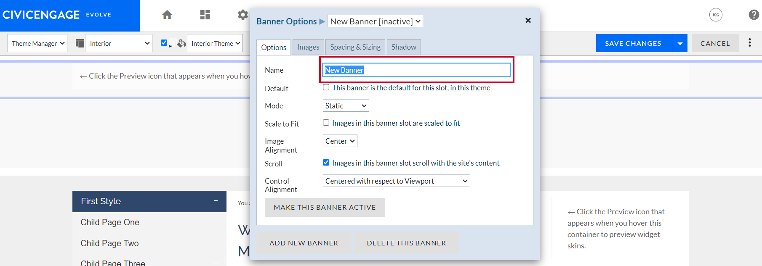Click Make This Banner Active button
The width and height of the screenshot is (762, 266).
(325, 208)
